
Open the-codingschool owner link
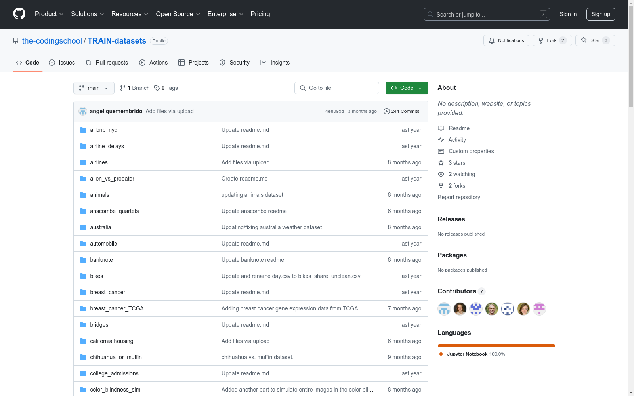[x=52, y=41]
